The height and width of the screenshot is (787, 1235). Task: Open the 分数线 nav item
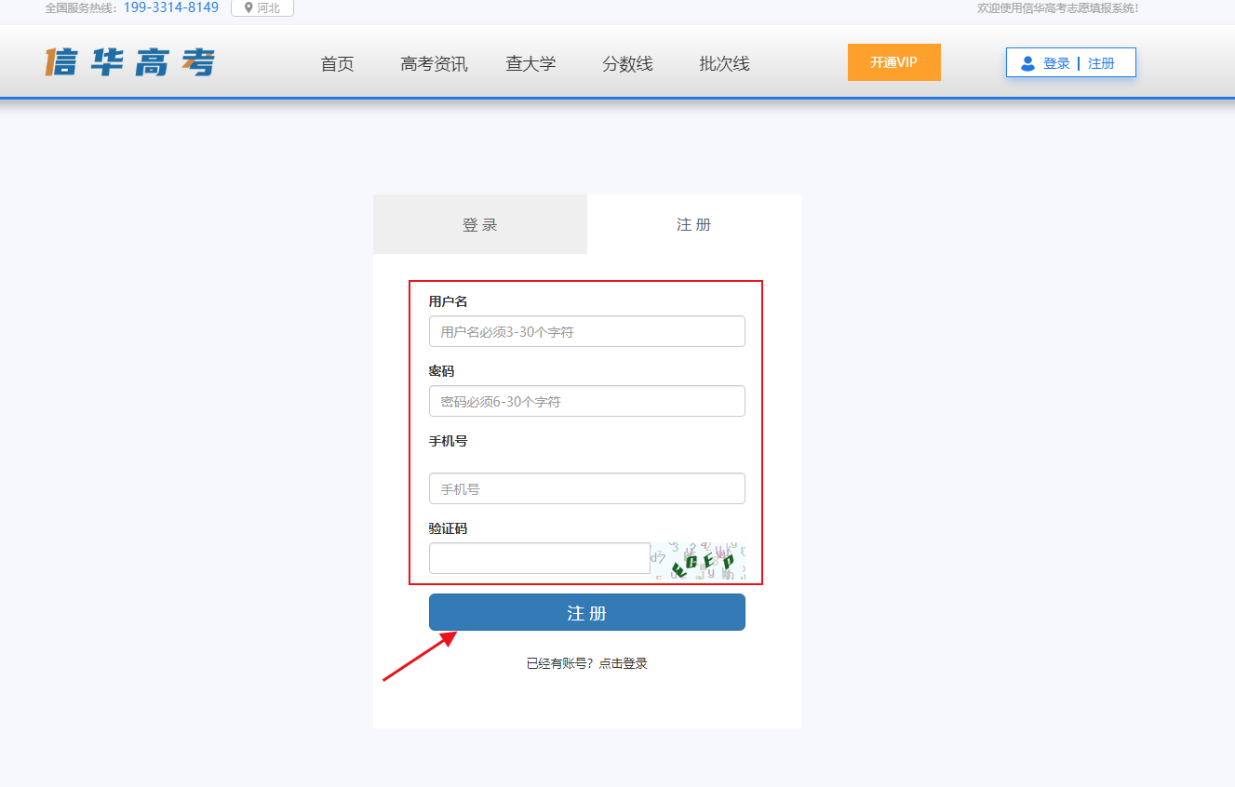tap(627, 64)
